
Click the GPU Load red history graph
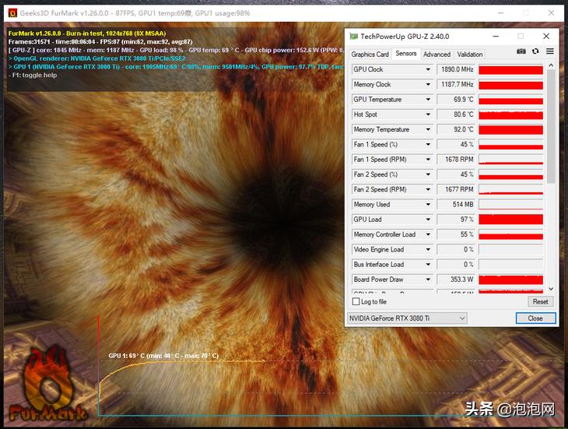click(x=510, y=220)
